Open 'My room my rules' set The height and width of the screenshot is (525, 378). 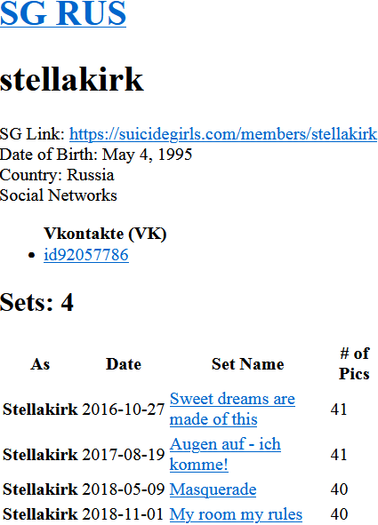(x=236, y=514)
